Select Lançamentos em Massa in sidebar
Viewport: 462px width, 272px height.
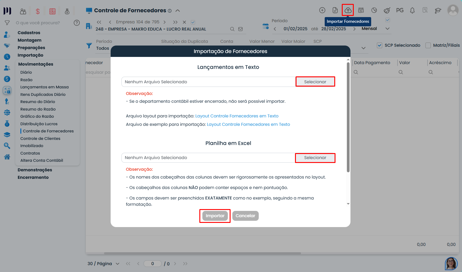click(x=44, y=87)
